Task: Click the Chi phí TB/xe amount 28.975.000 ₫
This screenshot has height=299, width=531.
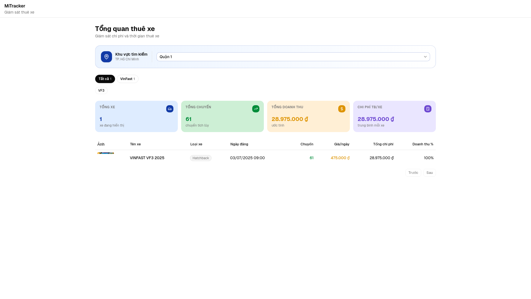Action: point(376,119)
